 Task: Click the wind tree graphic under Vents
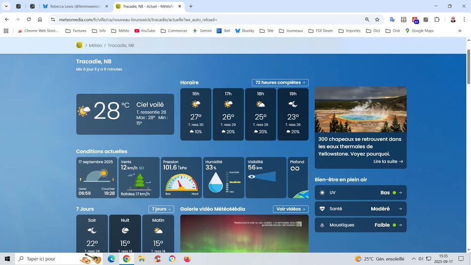(139, 182)
